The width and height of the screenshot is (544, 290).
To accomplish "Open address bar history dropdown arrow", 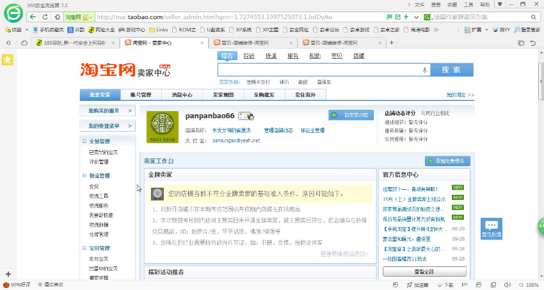I will click(417, 17).
